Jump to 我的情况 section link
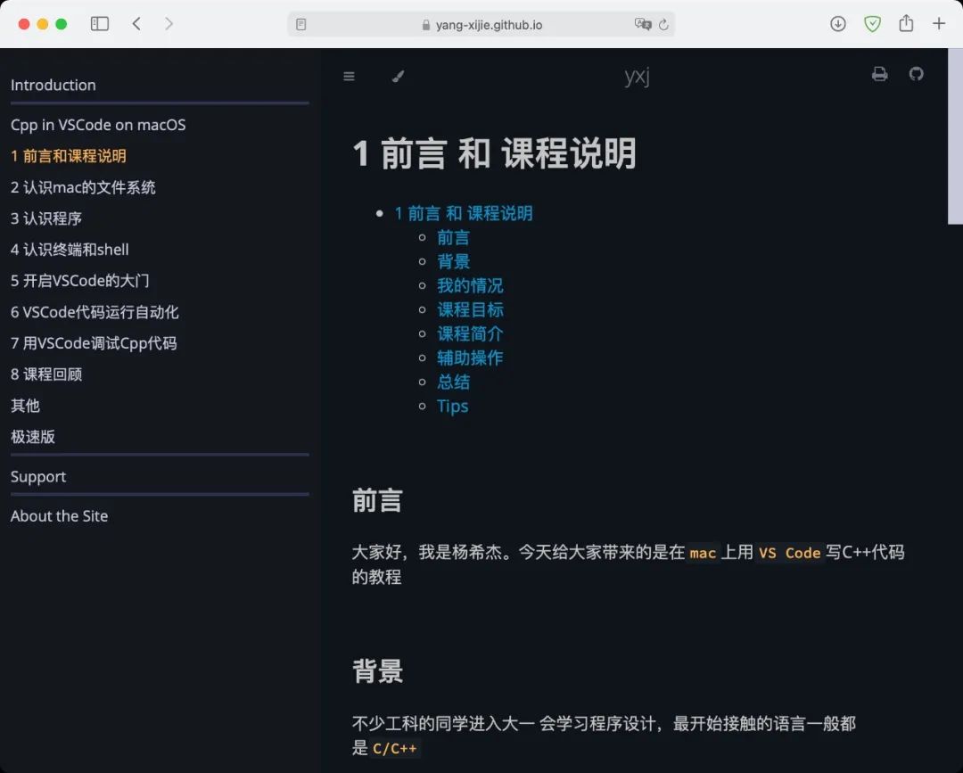 point(470,285)
